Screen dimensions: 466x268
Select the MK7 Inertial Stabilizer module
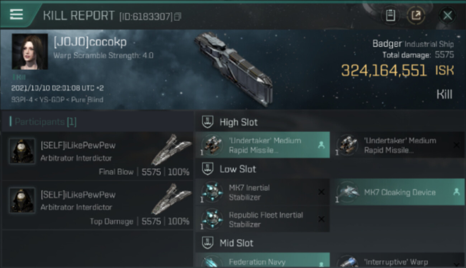[x=262, y=192]
